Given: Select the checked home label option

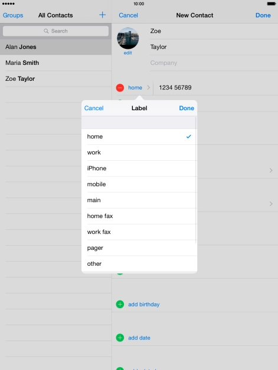Looking at the screenshot, I should pyautogui.click(x=139, y=137).
